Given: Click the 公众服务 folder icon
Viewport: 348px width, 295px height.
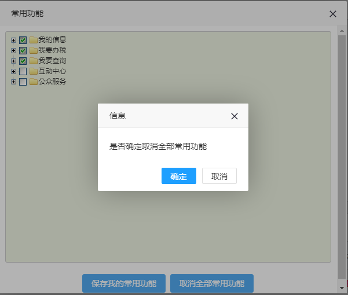Looking at the screenshot, I should point(33,82).
